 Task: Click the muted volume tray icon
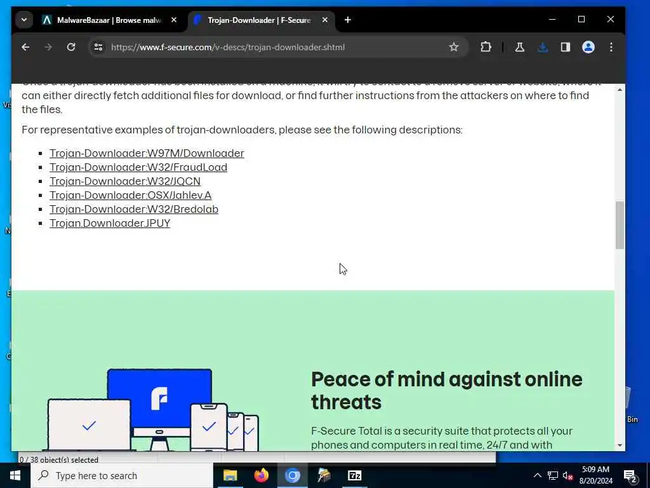[x=567, y=476]
